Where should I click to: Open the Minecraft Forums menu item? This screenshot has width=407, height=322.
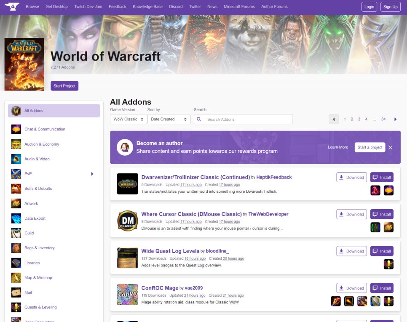[239, 6]
